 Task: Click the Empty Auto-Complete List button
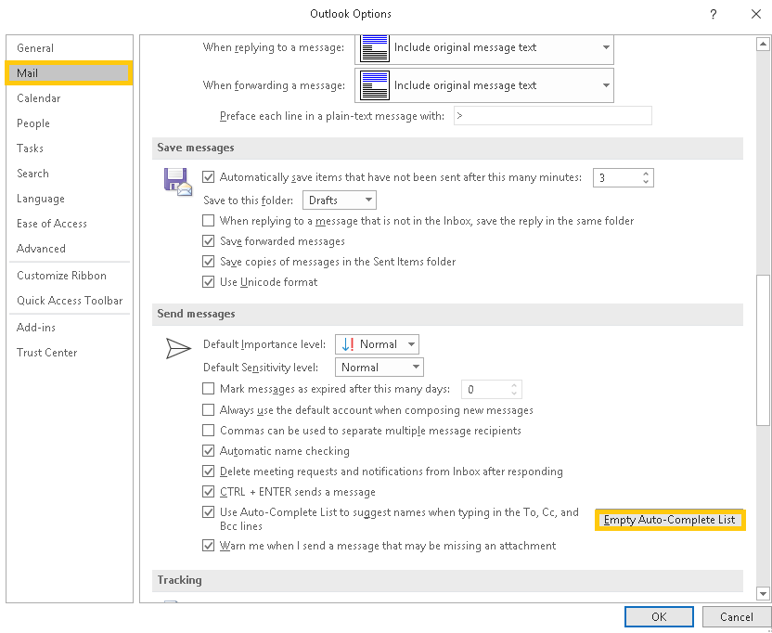tap(670, 520)
